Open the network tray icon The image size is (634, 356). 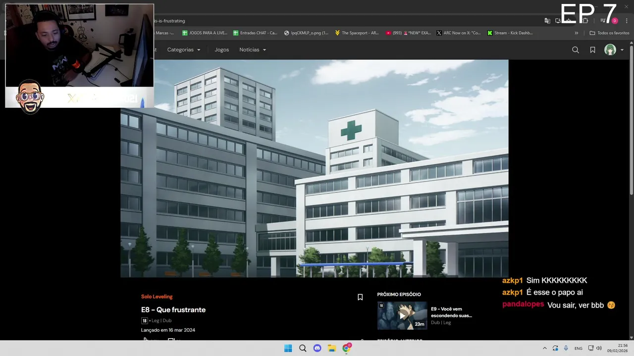(591, 348)
